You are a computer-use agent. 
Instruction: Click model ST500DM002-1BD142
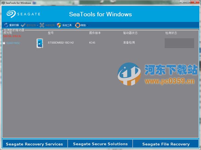tap(61, 42)
